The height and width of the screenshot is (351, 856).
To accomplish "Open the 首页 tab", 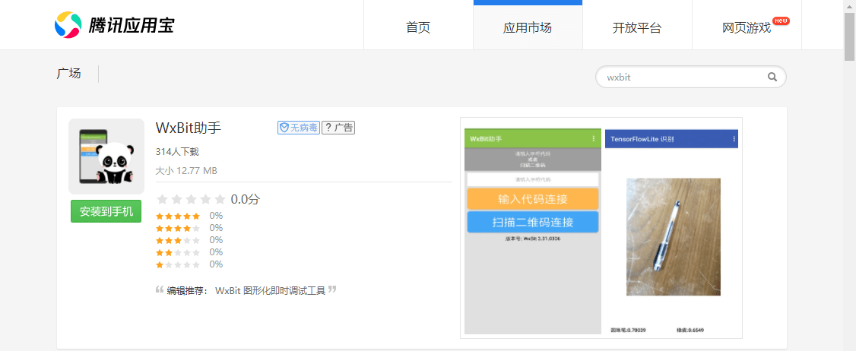I will point(418,28).
